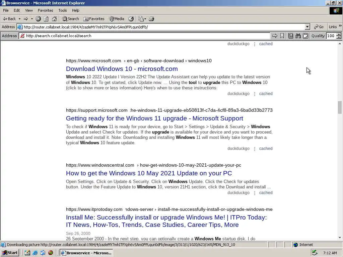Click the Print icon in toolbar
This screenshot has height=257, width=343.
coord(151,19)
